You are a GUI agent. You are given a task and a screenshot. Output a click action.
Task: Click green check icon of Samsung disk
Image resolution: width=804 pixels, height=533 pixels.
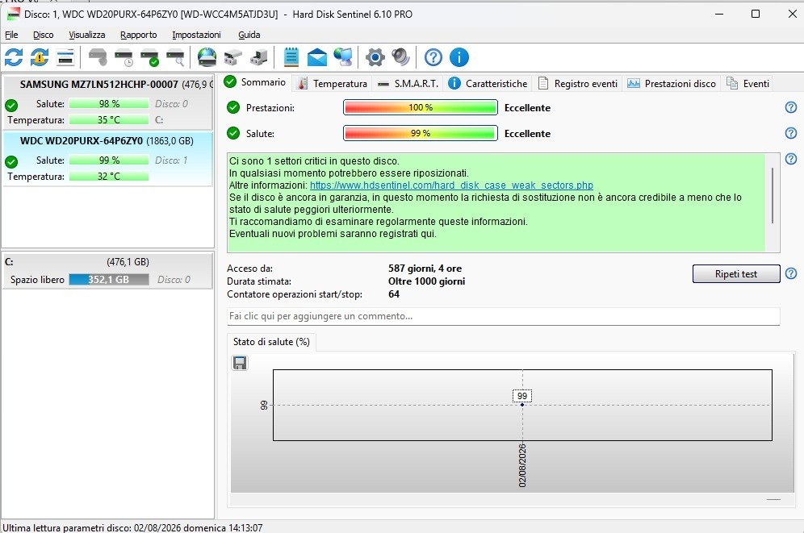tap(11, 106)
